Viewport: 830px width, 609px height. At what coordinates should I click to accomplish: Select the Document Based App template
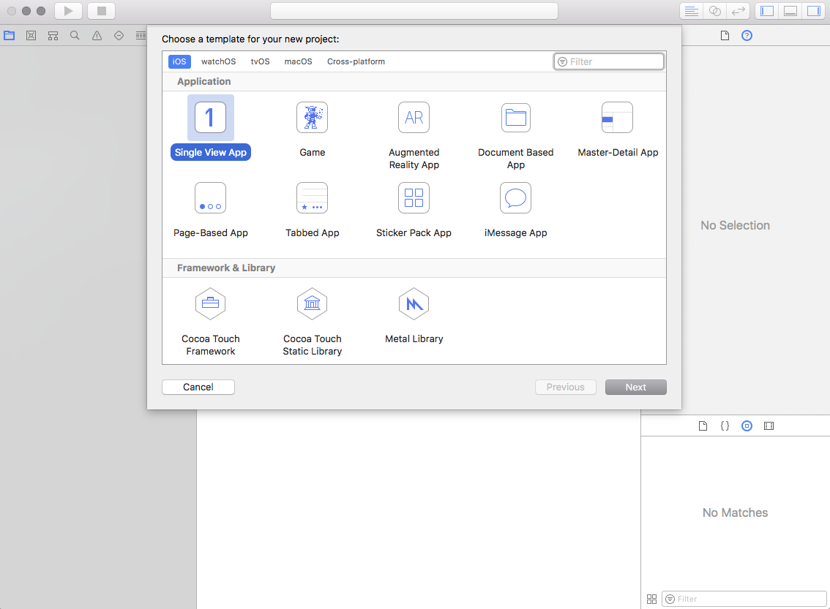515,136
